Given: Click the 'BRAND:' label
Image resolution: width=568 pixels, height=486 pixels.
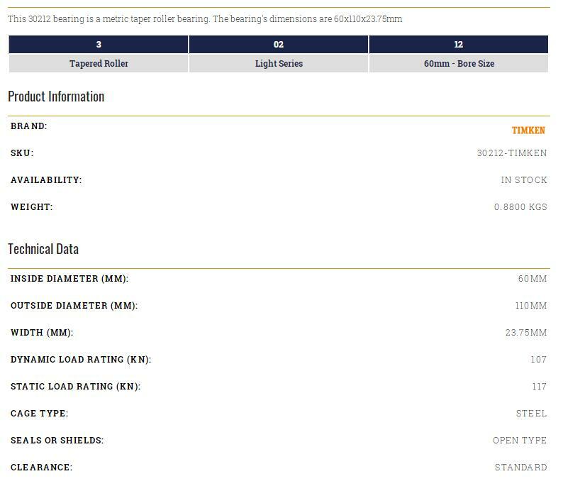Looking at the screenshot, I should (29, 126).
